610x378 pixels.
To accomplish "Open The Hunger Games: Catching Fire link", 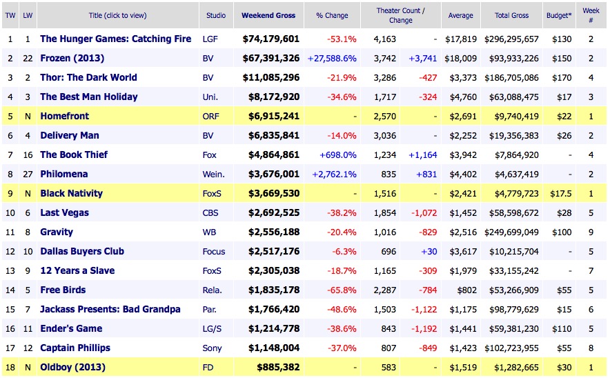I will [115, 39].
